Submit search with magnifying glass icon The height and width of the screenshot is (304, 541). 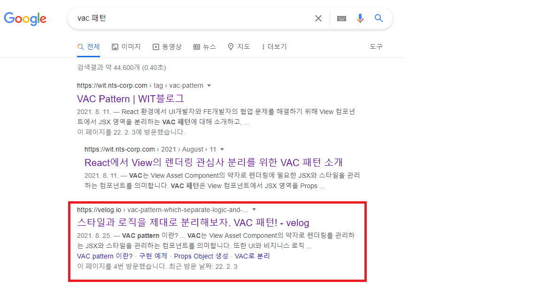(x=379, y=18)
